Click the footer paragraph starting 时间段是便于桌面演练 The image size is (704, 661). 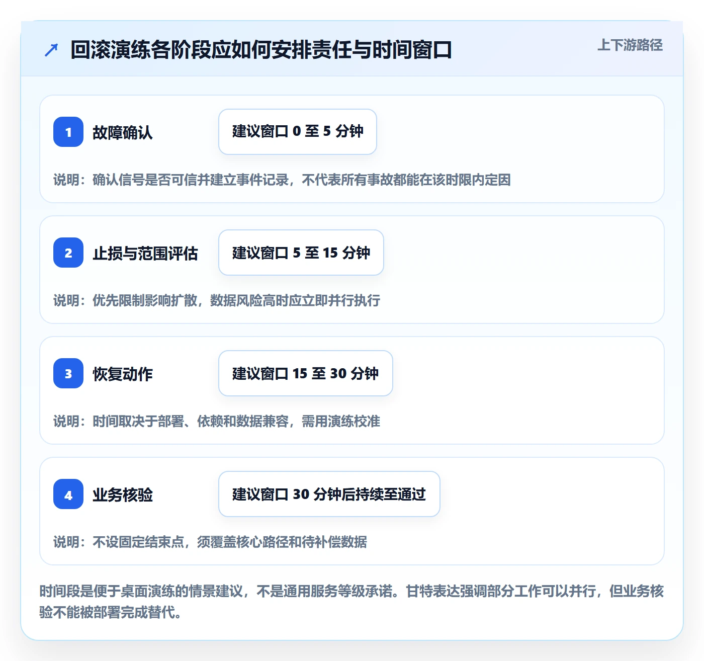click(351, 602)
